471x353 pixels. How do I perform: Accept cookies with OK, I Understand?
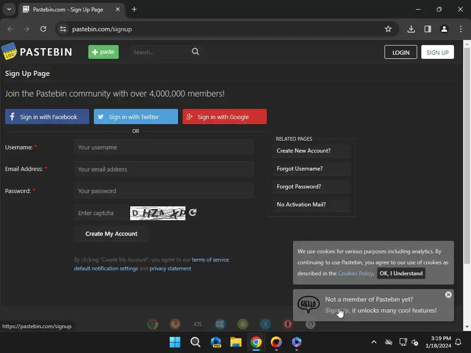point(401,273)
